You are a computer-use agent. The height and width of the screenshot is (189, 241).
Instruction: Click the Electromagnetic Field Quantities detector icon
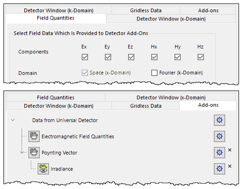coord(34,136)
